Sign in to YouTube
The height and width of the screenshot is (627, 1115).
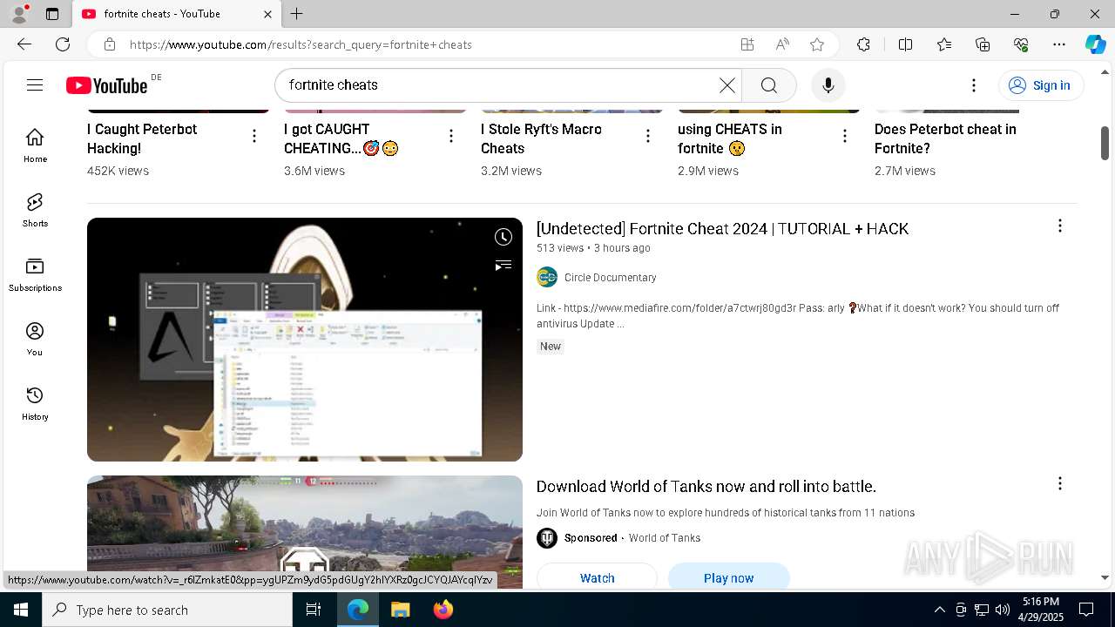click(1040, 84)
